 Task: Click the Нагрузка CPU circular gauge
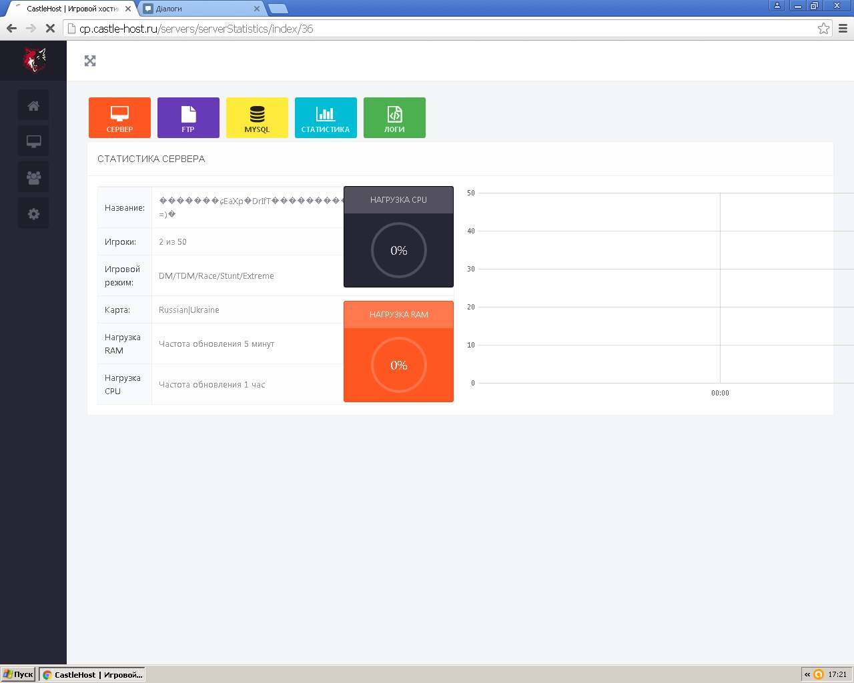[x=398, y=250]
